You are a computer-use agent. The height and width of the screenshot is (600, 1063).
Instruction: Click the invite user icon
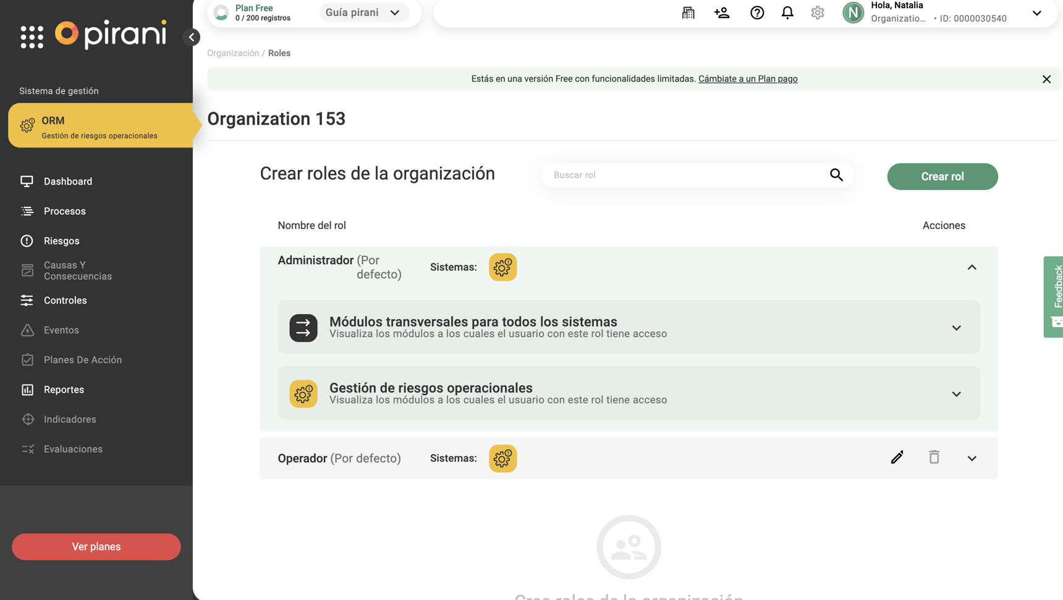point(722,12)
